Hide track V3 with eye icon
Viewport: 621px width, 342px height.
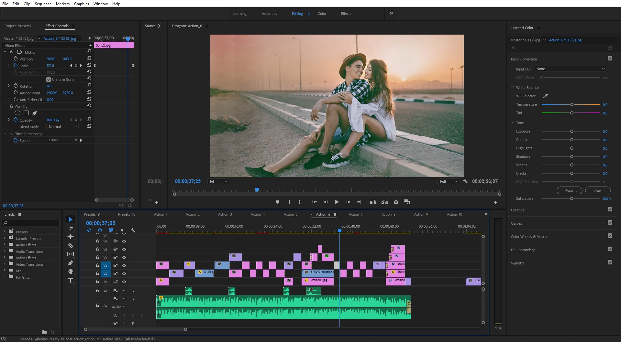[124, 265]
